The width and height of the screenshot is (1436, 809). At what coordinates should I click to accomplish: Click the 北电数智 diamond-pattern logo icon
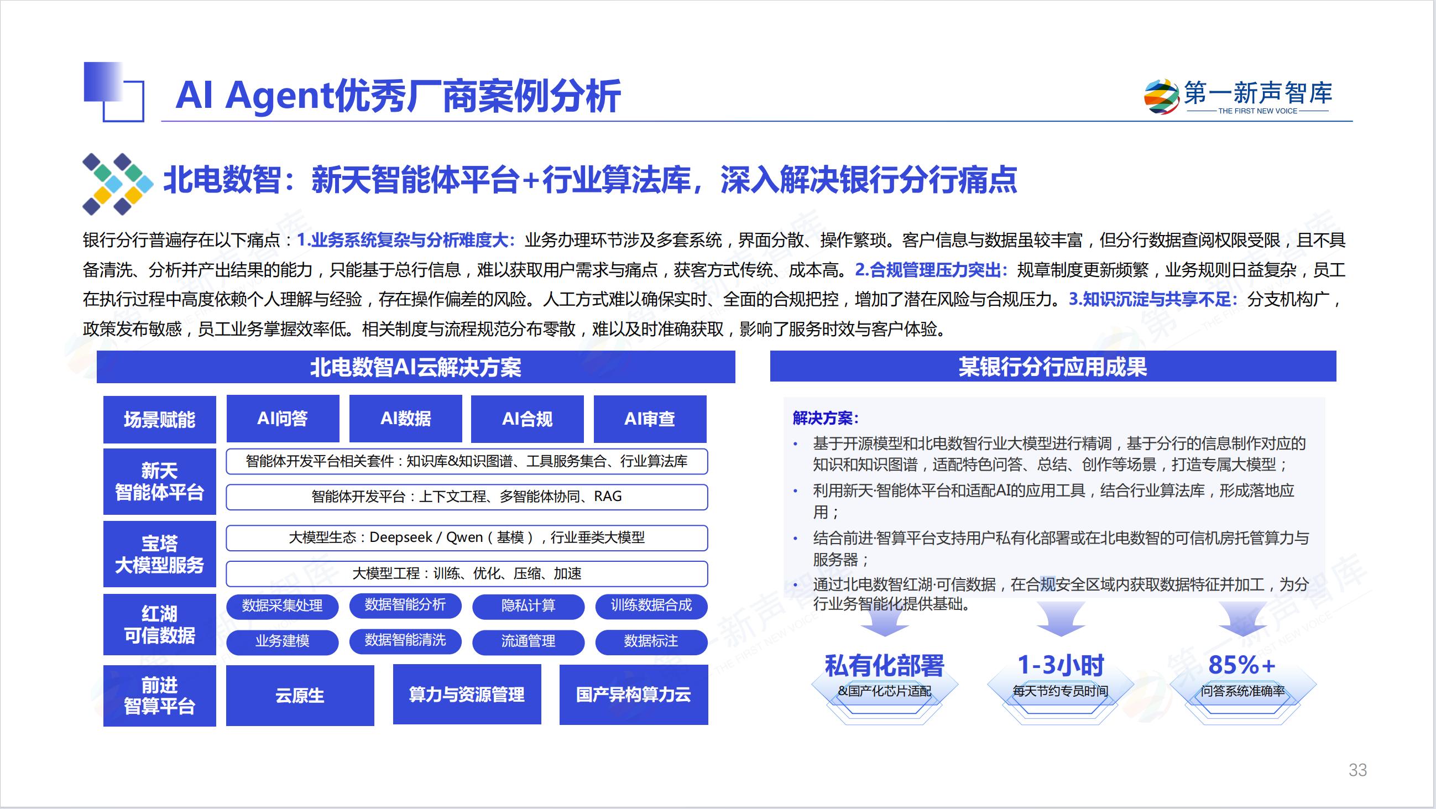coord(118,184)
